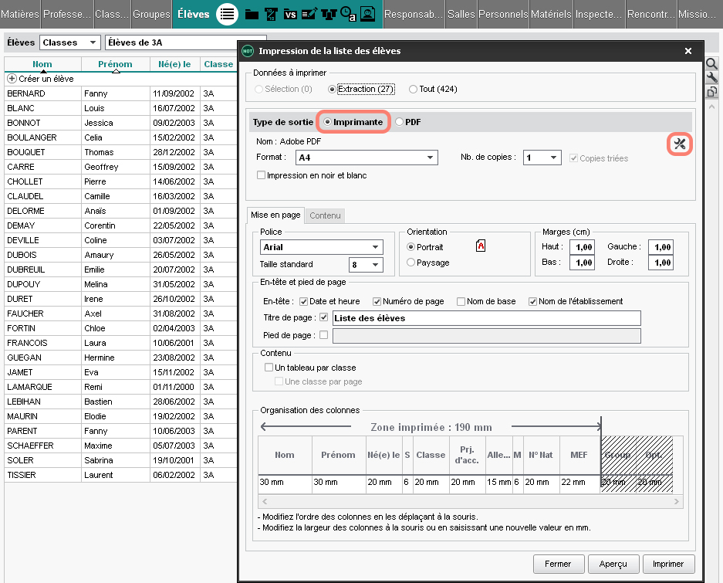Click the columns horizontal scrollbar right arrow
The image size is (723, 583).
(x=677, y=501)
